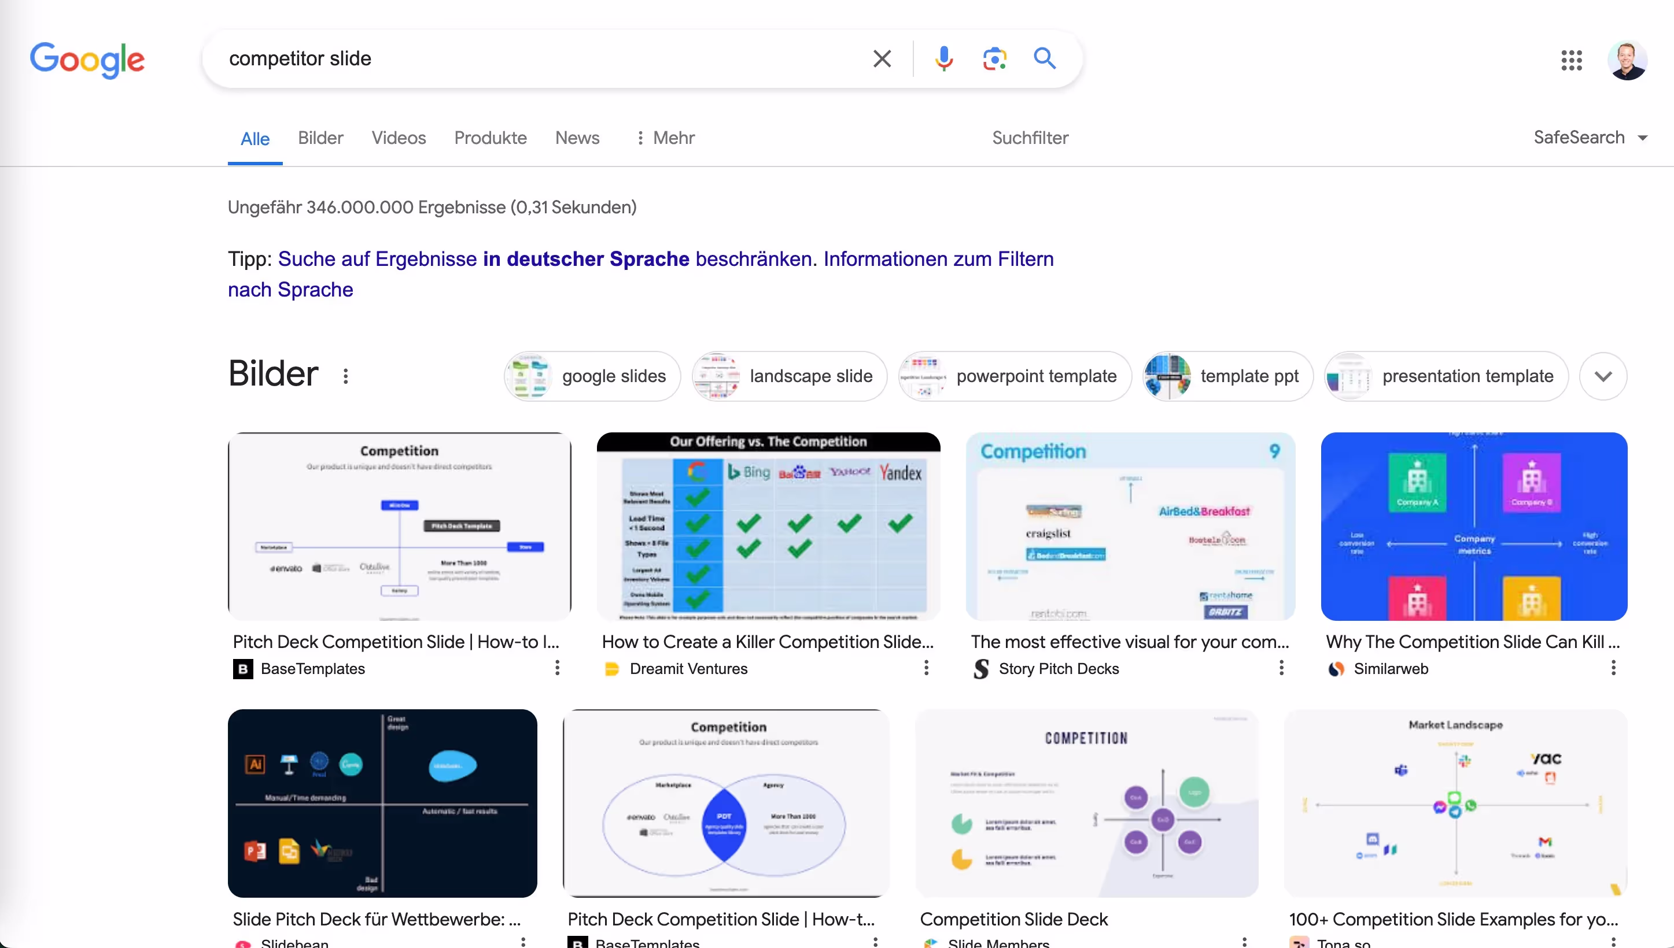Image resolution: width=1674 pixels, height=948 pixels.
Task: Open the COMPETITION Slide Members thumbnail
Action: [1086, 803]
